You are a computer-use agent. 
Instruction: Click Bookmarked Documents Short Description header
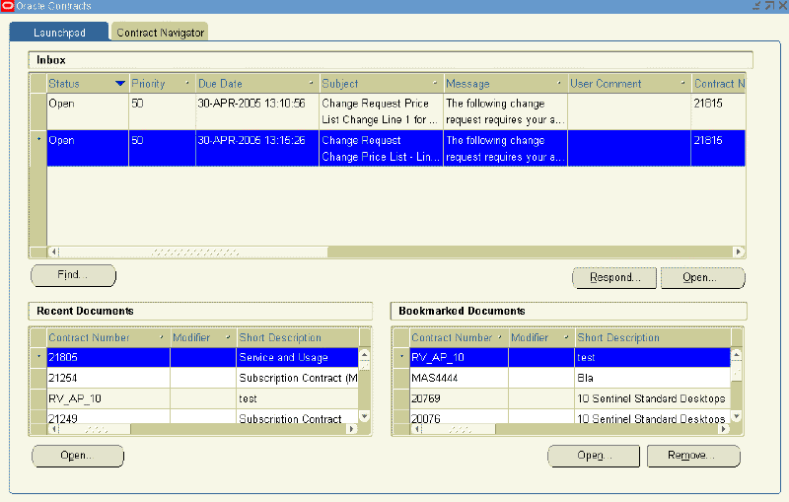pyautogui.click(x=653, y=337)
